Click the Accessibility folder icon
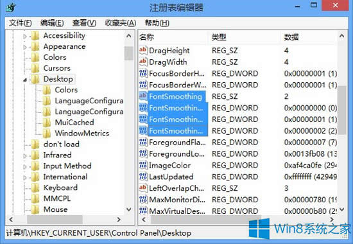353x244 pixels. [x=35, y=35]
